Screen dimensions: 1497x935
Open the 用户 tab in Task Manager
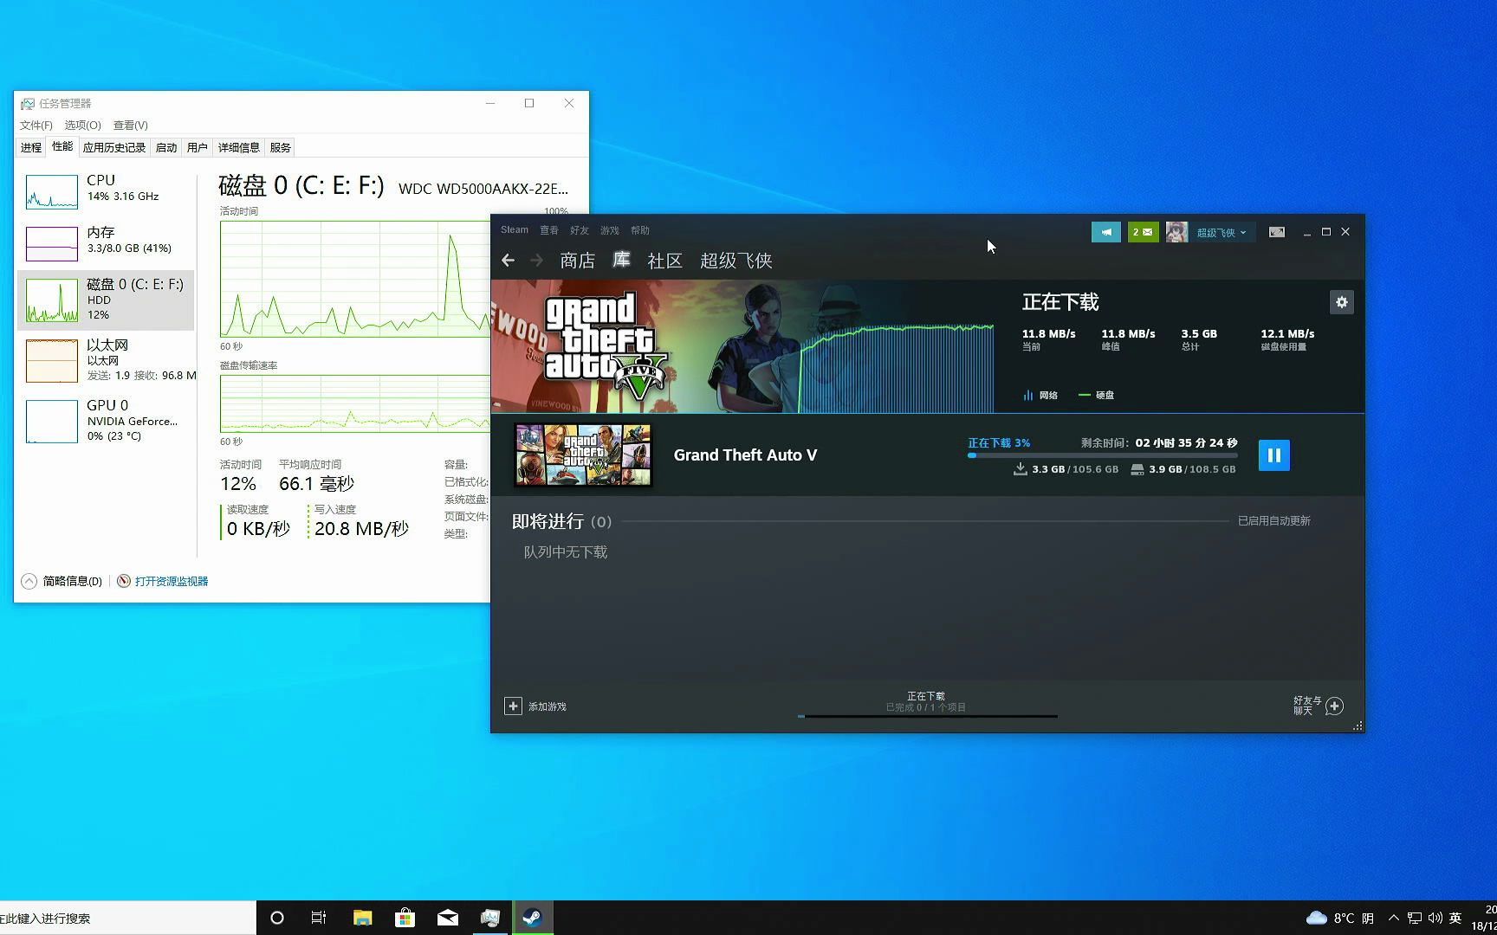point(198,147)
